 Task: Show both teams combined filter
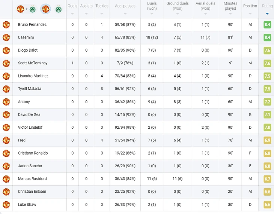pos(26,9)
